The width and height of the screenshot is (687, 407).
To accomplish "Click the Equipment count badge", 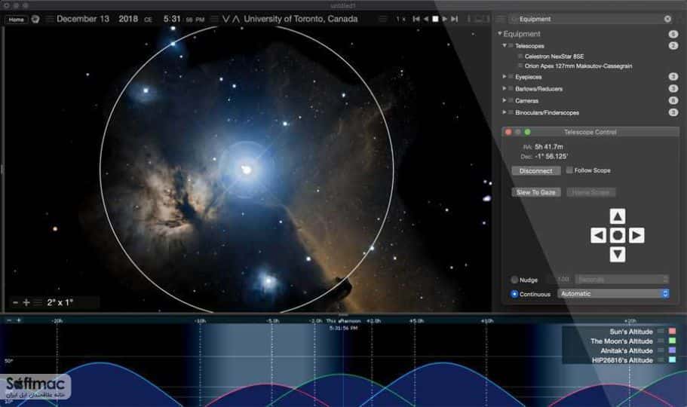I will coord(673,34).
